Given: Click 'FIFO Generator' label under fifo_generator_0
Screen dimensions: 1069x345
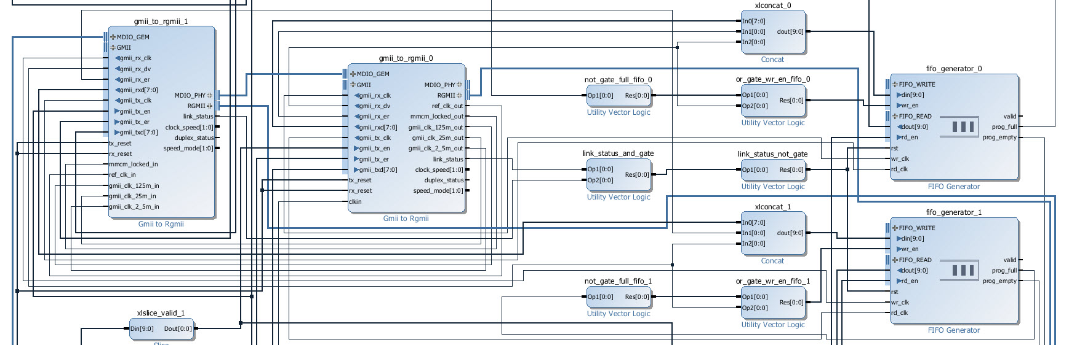Looking at the screenshot, I should [954, 187].
